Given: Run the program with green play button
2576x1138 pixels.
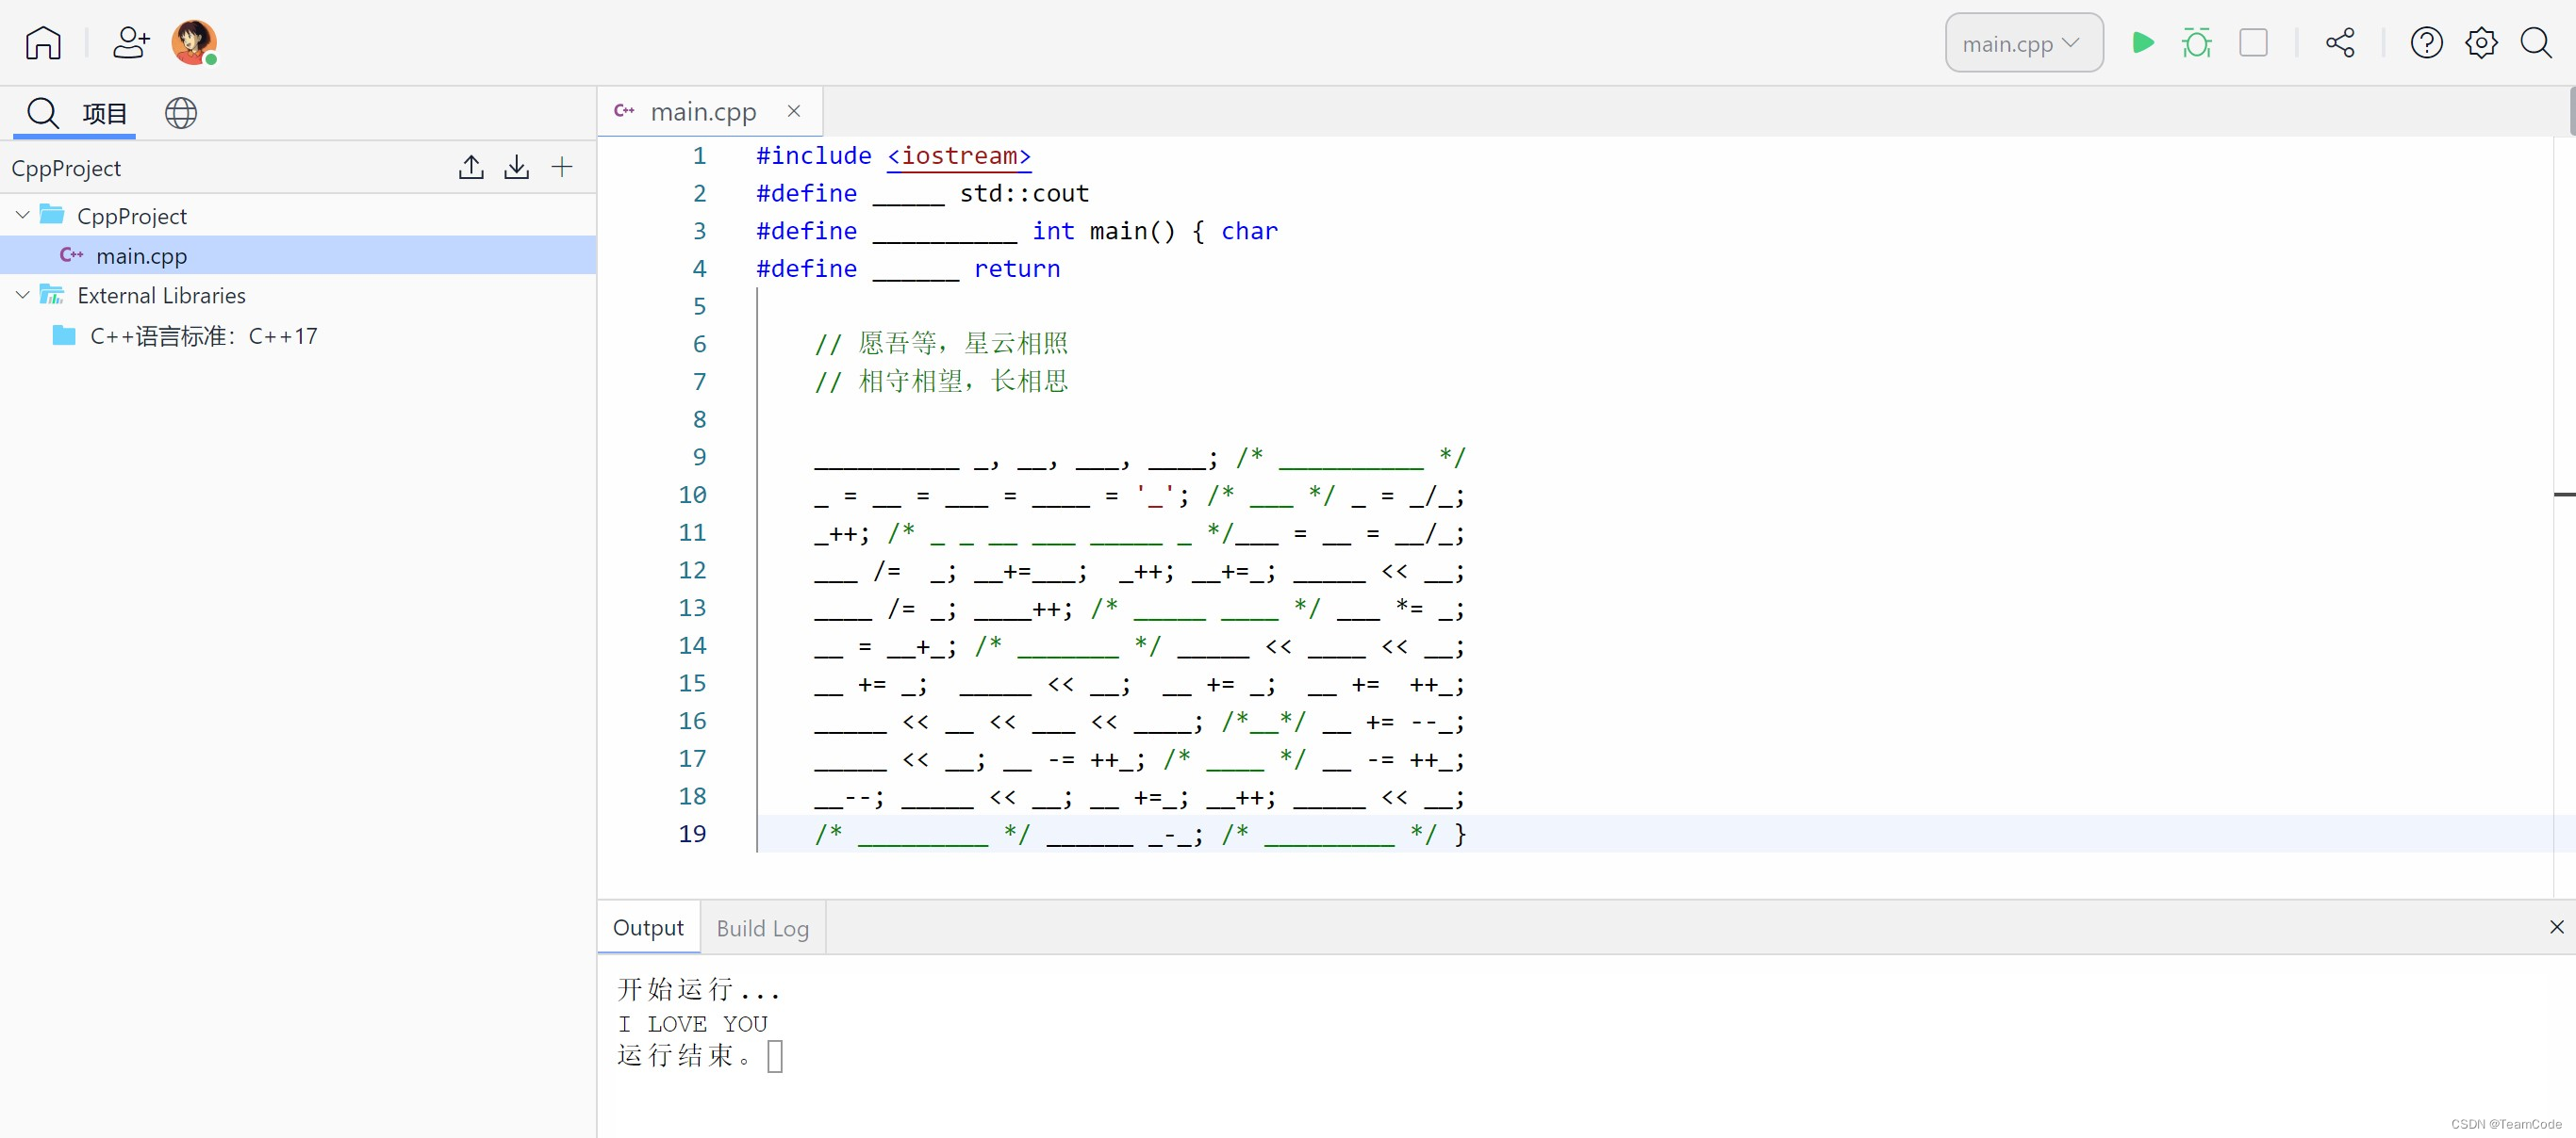Looking at the screenshot, I should pyautogui.click(x=2142, y=43).
